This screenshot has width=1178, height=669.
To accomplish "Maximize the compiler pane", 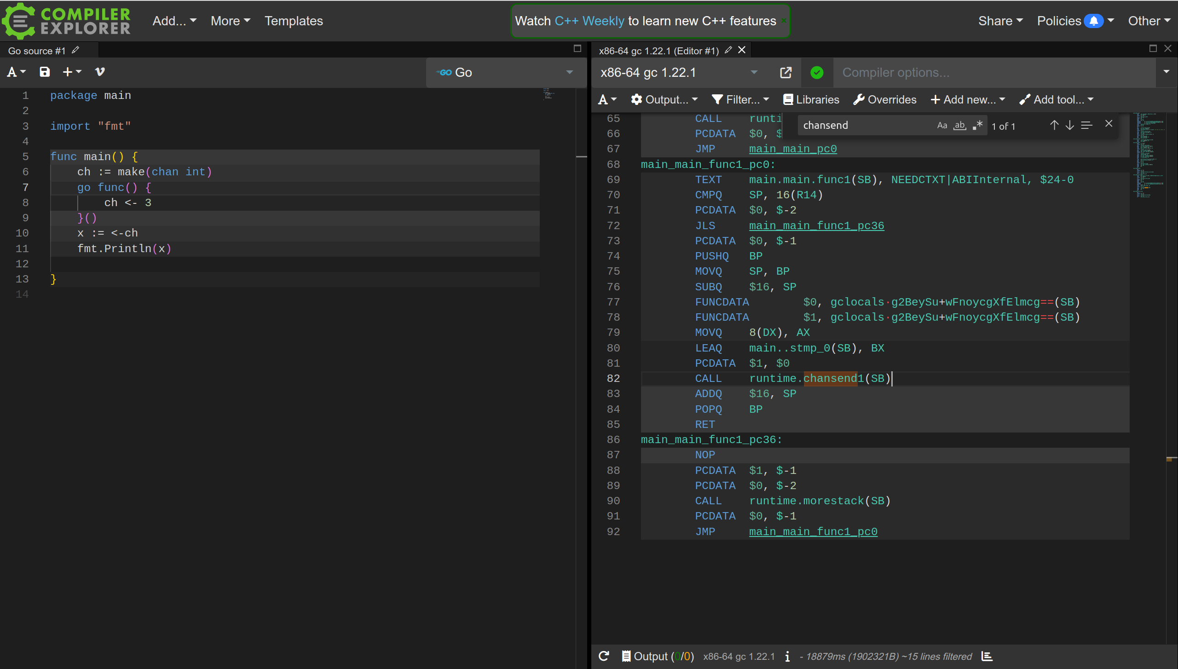I will (x=1153, y=49).
